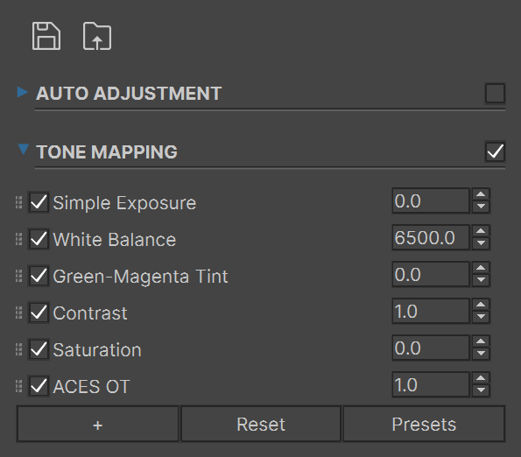Screen dimensions: 521x457
Task: Increase the Simple Exposure value with up arrow
Action: coord(481,194)
